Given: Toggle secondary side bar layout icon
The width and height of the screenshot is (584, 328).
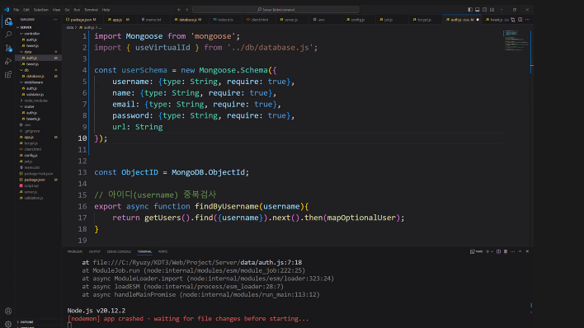Looking at the screenshot, I should click(484, 10).
